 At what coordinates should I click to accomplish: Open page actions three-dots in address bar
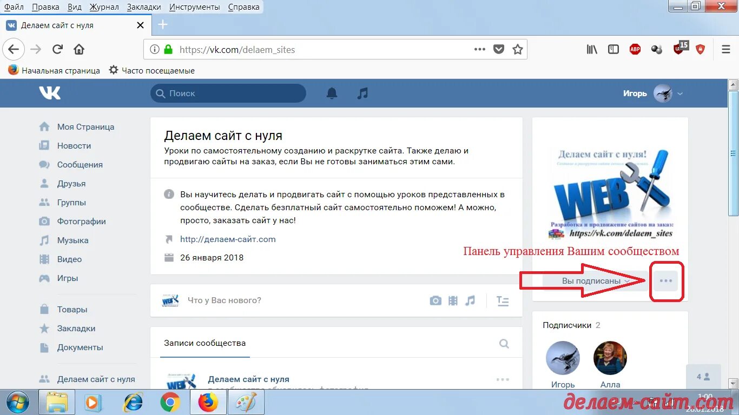pyautogui.click(x=480, y=49)
